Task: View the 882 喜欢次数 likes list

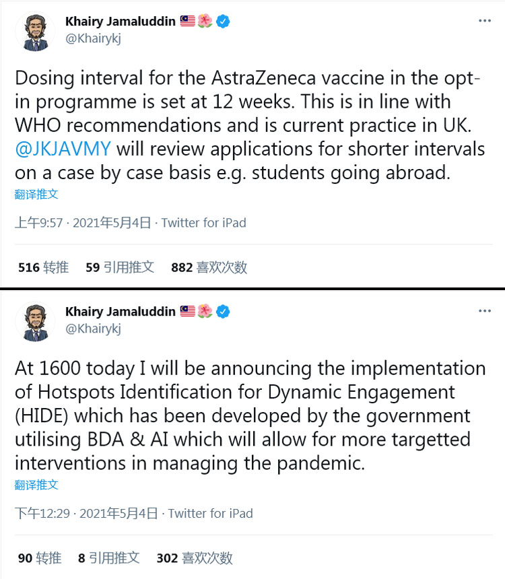Action: (x=209, y=267)
